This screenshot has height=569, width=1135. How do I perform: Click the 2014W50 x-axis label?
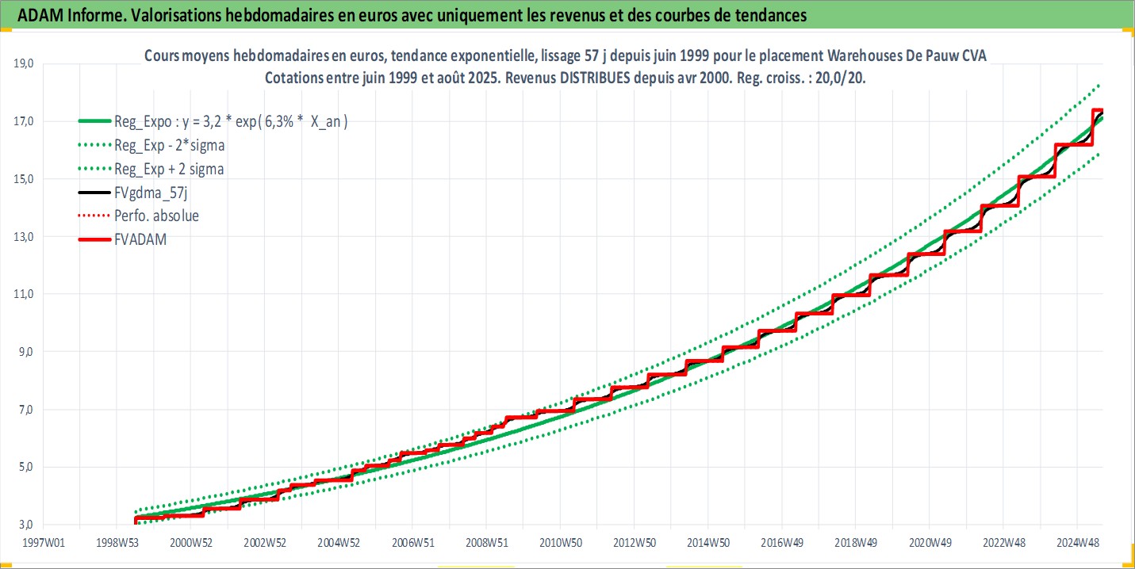click(x=707, y=543)
